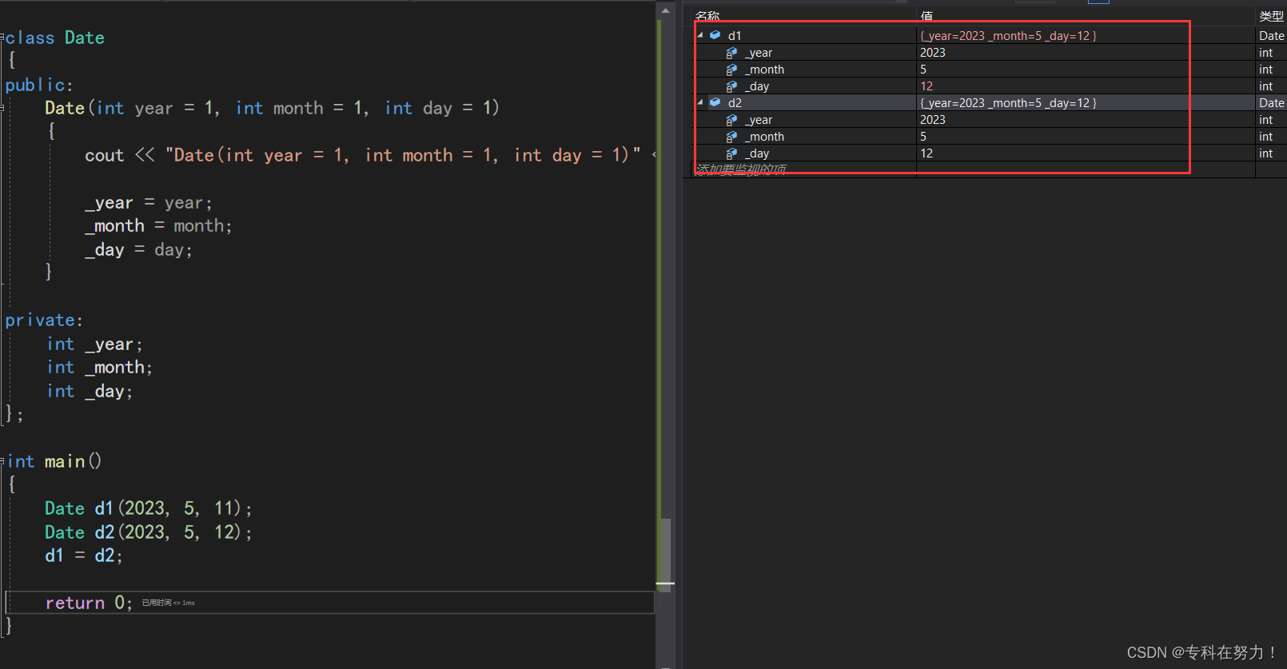The width and height of the screenshot is (1287, 669).
Task: Select the d2 row name in watch
Action: click(735, 103)
